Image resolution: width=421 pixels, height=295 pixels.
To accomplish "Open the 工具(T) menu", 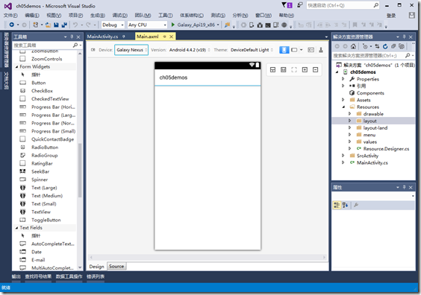I will tap(166, 16).
